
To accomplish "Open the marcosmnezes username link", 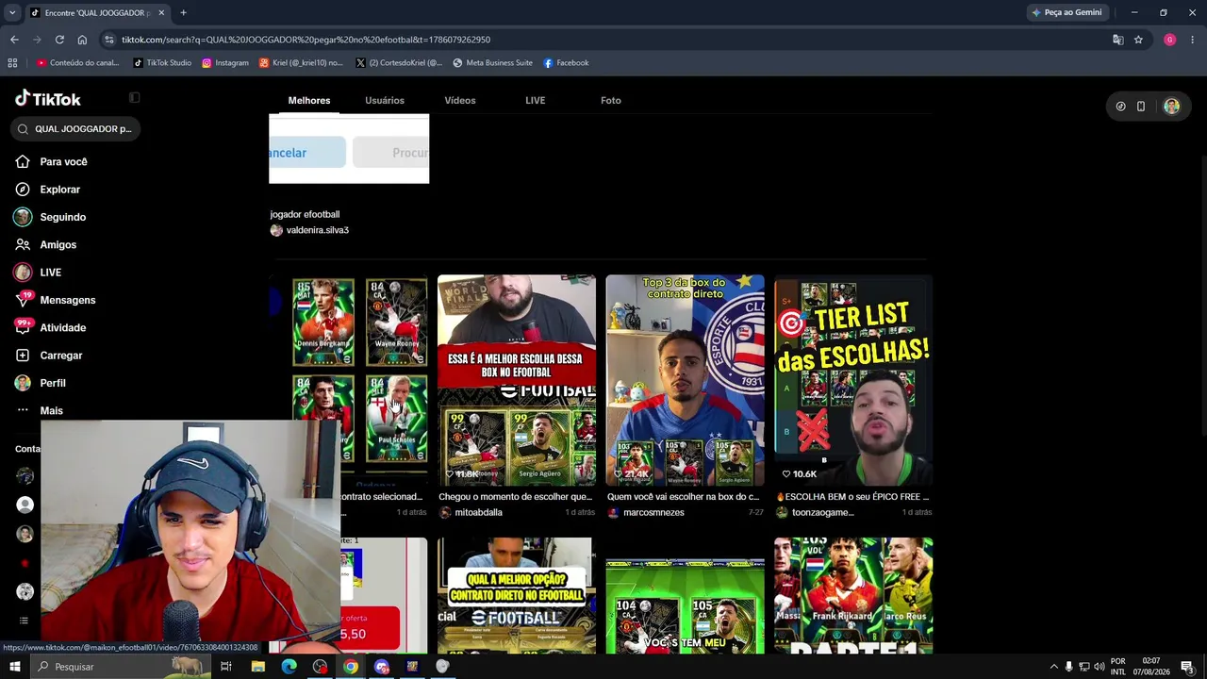I will pos(653,513).
